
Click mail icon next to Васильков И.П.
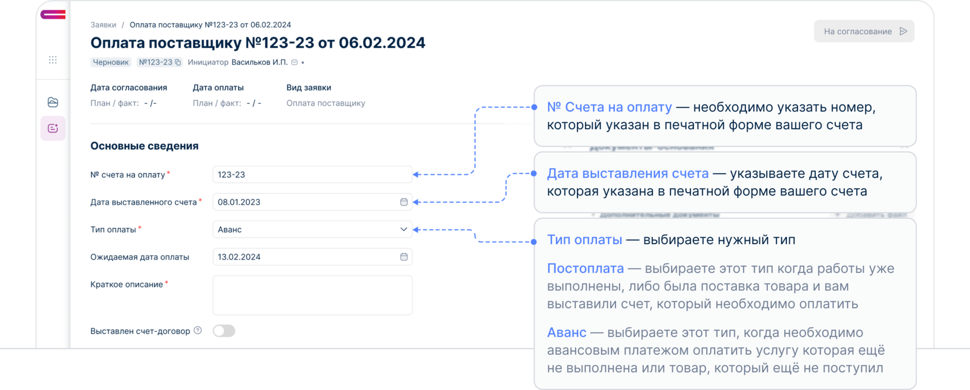point(294,62)
